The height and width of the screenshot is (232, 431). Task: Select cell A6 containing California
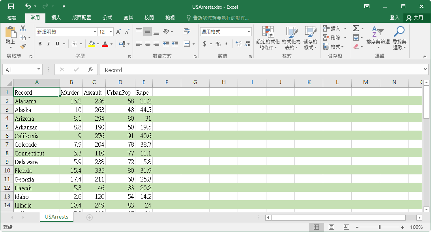[x=36, y=136]
